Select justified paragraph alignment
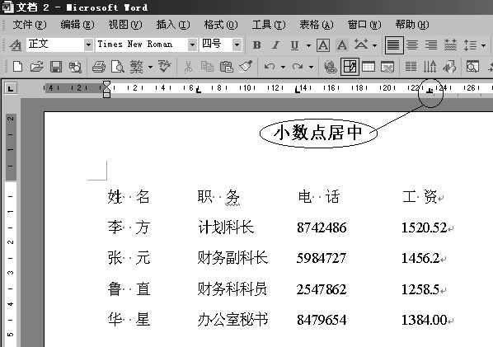 pyautogui.click(x=394, y=45)
